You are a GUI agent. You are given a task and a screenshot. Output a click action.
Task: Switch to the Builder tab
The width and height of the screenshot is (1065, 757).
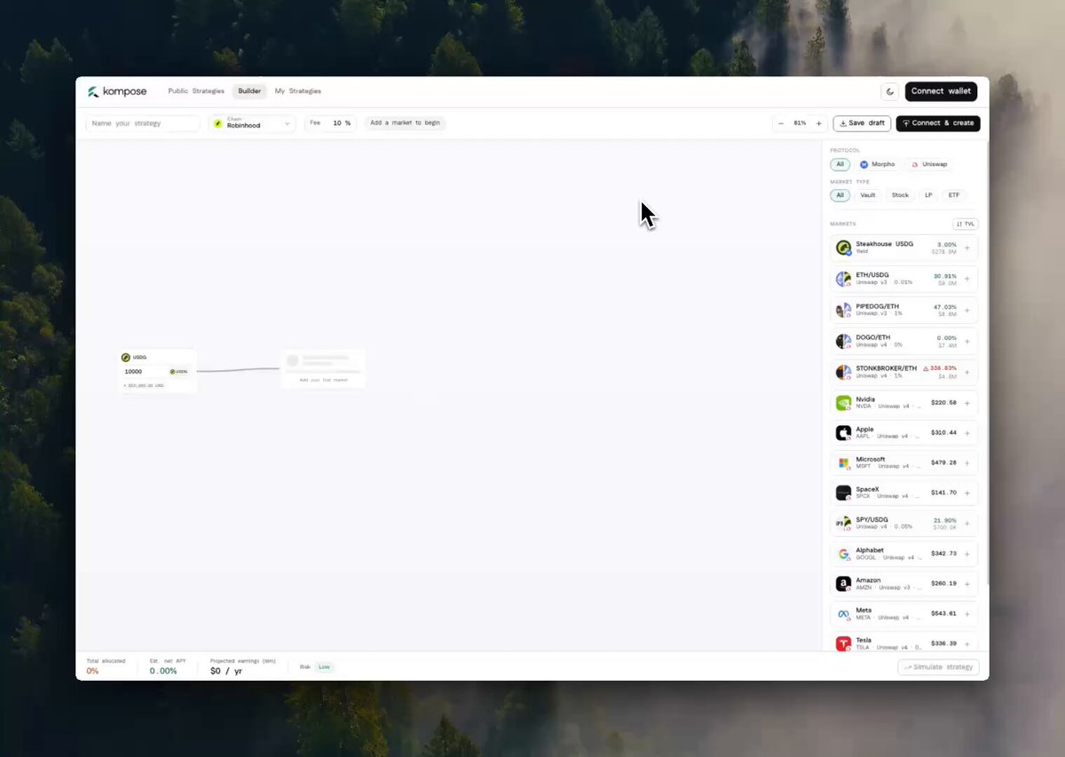[249, 91]
